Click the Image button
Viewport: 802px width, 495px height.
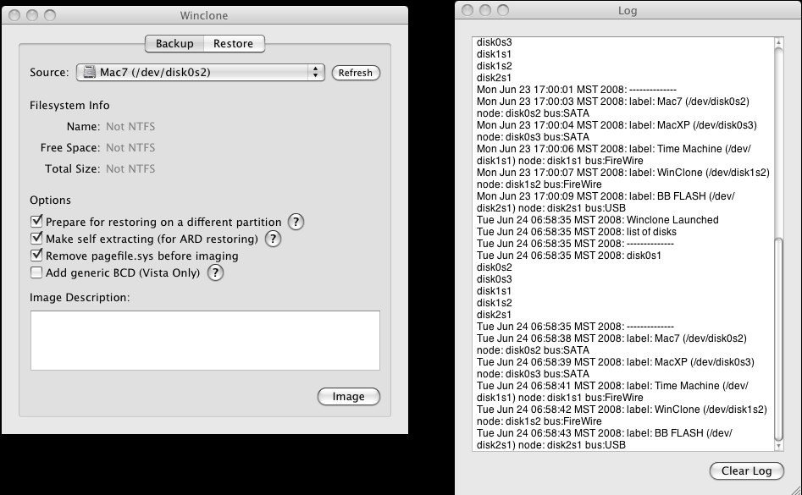349,396
